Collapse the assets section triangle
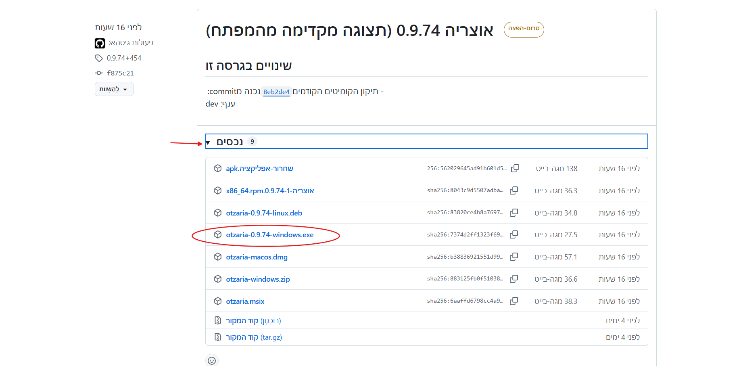 [x=208, y=142]
